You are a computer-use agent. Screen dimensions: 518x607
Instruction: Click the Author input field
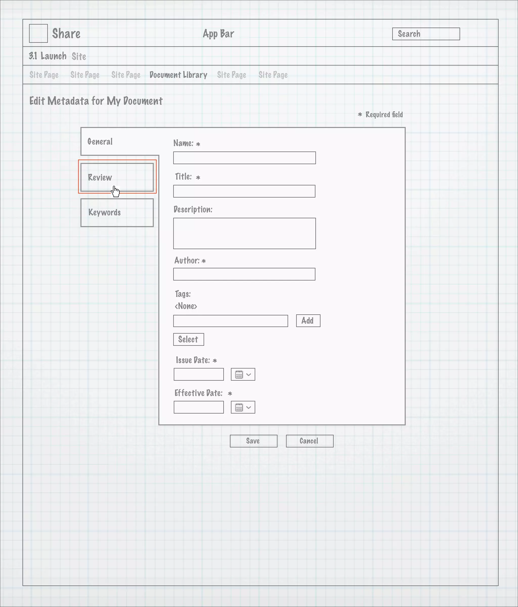click(x=244, y=274)
